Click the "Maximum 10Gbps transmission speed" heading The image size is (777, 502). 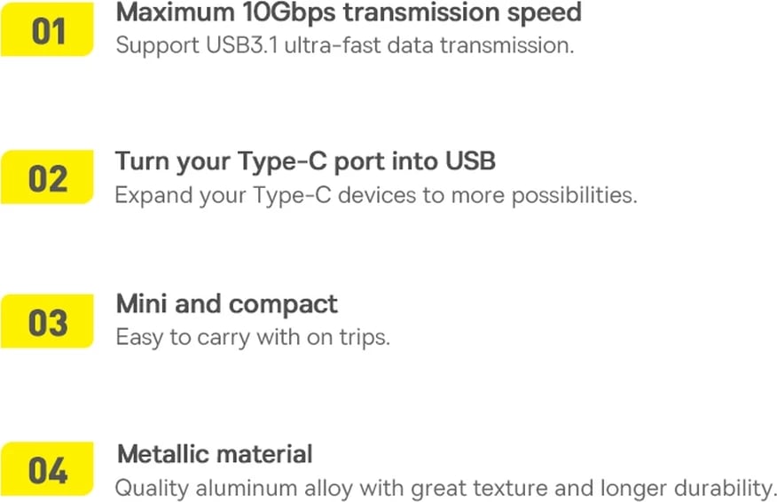(349, 12)
